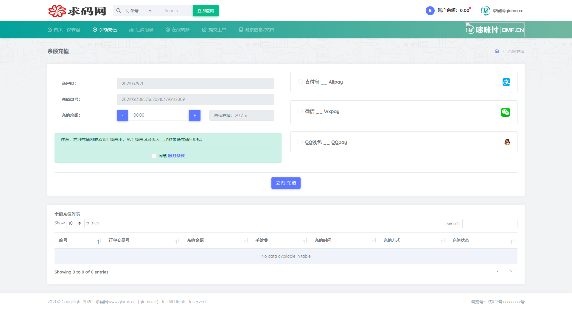
Task: Decrease recharge amount with minus button
Action: [122, 115]
